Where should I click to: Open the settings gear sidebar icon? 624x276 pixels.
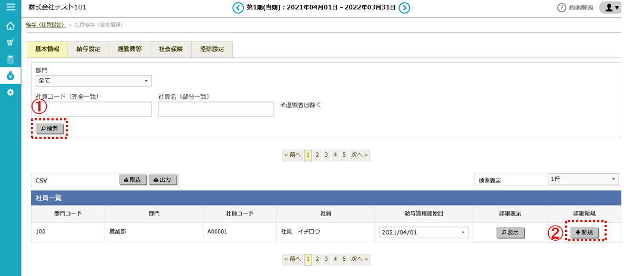[10, 93]
